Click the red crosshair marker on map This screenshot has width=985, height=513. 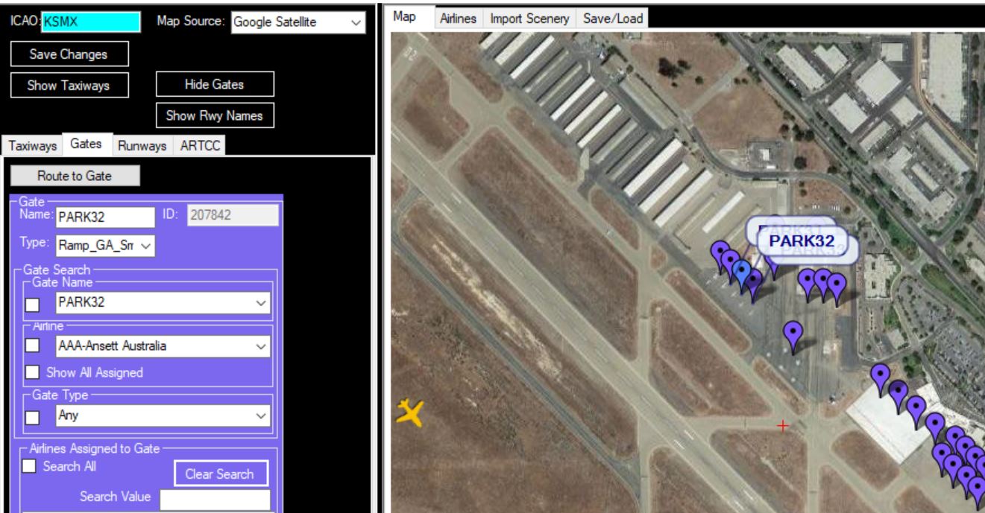783,426
